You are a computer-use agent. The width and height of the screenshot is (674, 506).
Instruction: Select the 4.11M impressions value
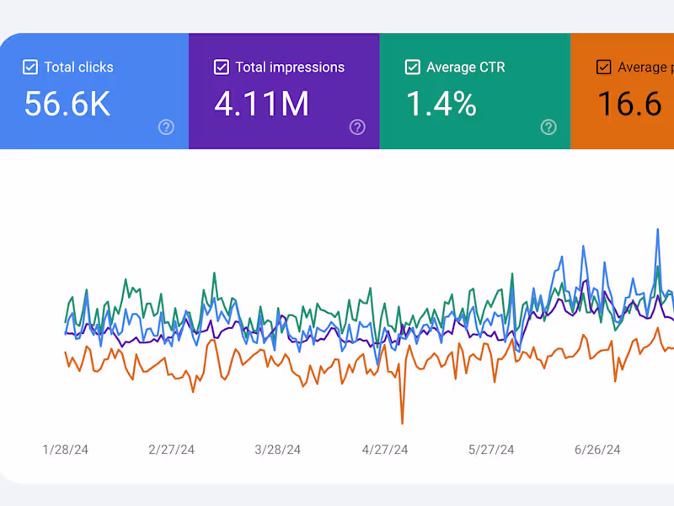[261, 104]
